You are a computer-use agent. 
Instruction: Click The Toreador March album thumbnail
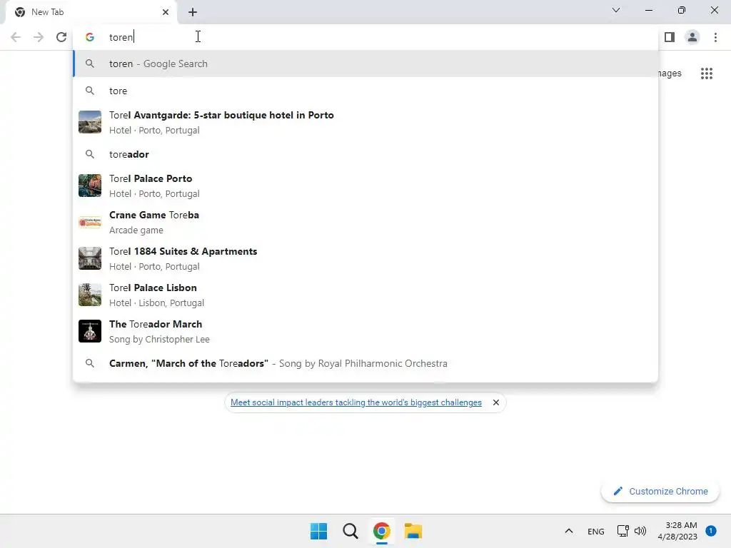89,331
